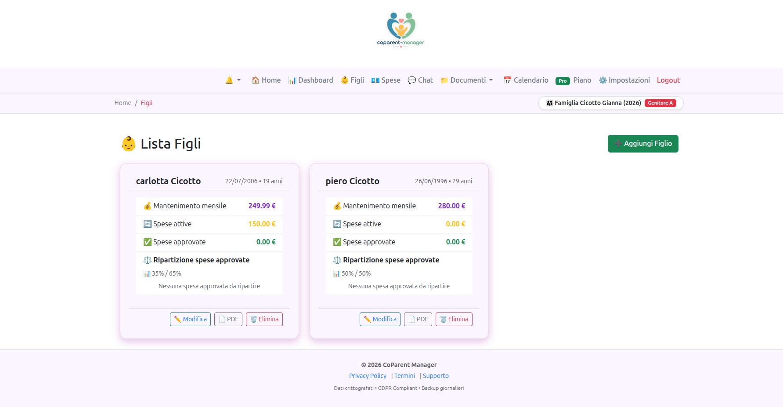783x407 pixels.
Task: Click the Genitore A red badge
Action: pos(660,103)
